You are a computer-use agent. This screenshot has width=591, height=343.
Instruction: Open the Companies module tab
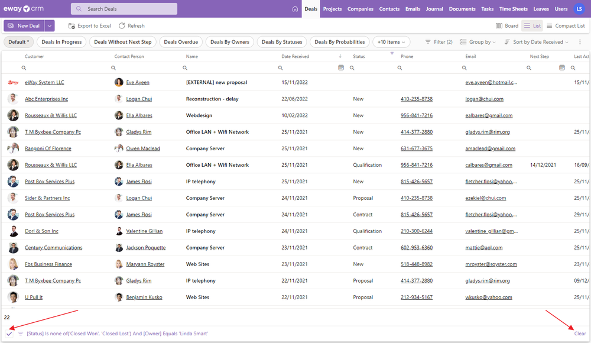click(361, 9)
